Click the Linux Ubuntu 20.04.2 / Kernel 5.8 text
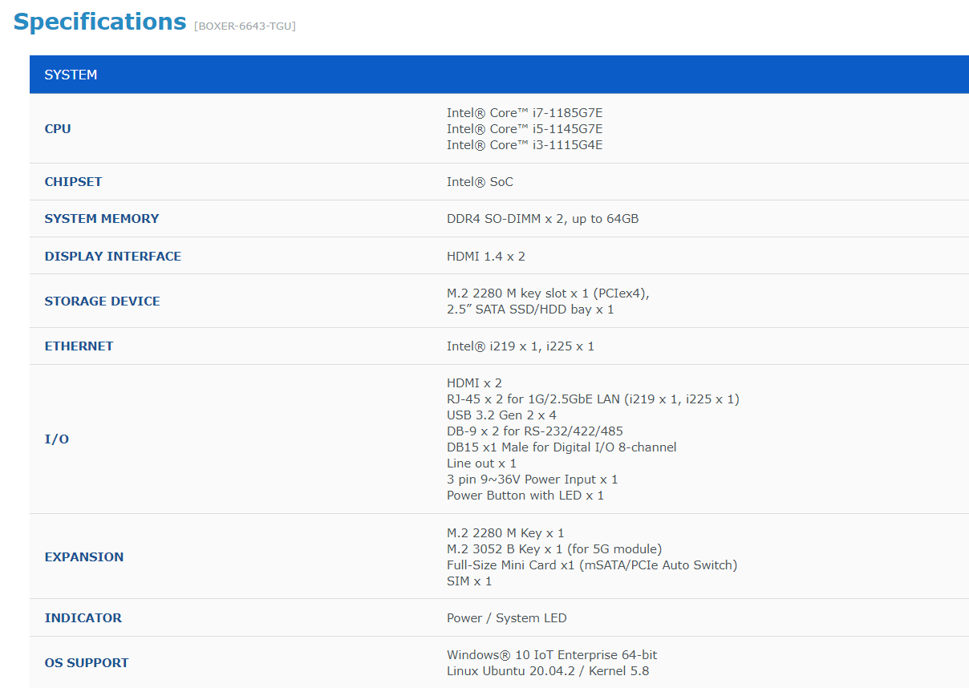 click(x=548, y=671)
